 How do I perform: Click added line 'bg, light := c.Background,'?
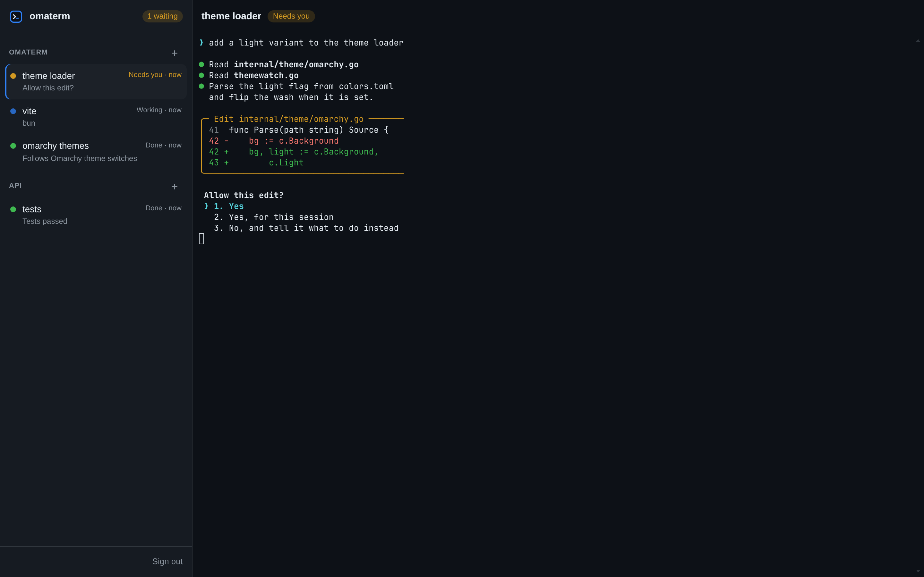point(294,152)
